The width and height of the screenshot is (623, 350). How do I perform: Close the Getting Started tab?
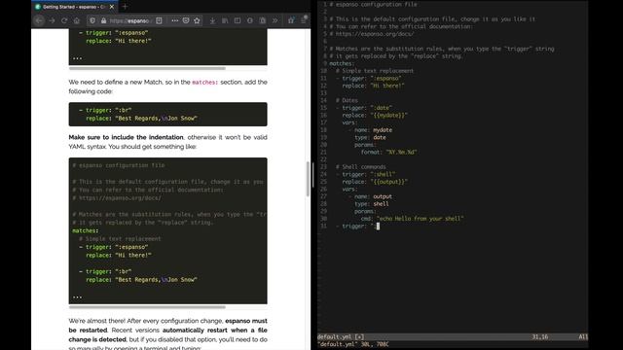pos(112,7)
